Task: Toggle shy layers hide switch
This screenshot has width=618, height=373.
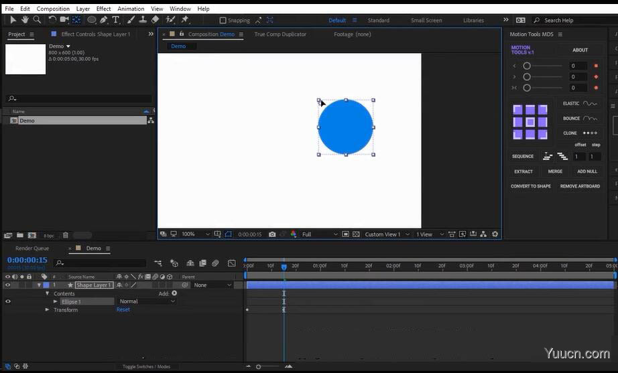Action: 190,263
